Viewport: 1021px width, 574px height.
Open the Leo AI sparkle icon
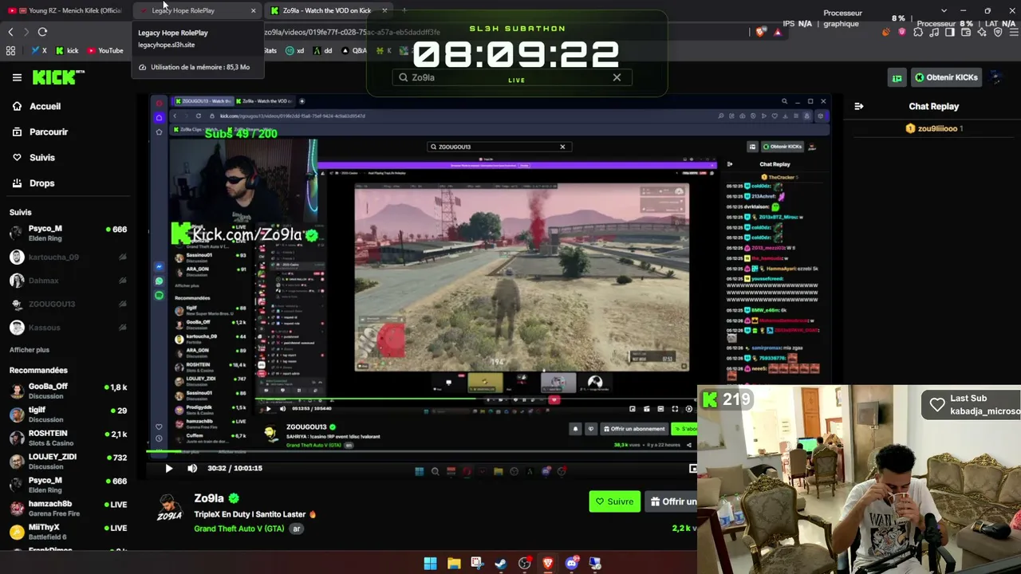[982, 32]
